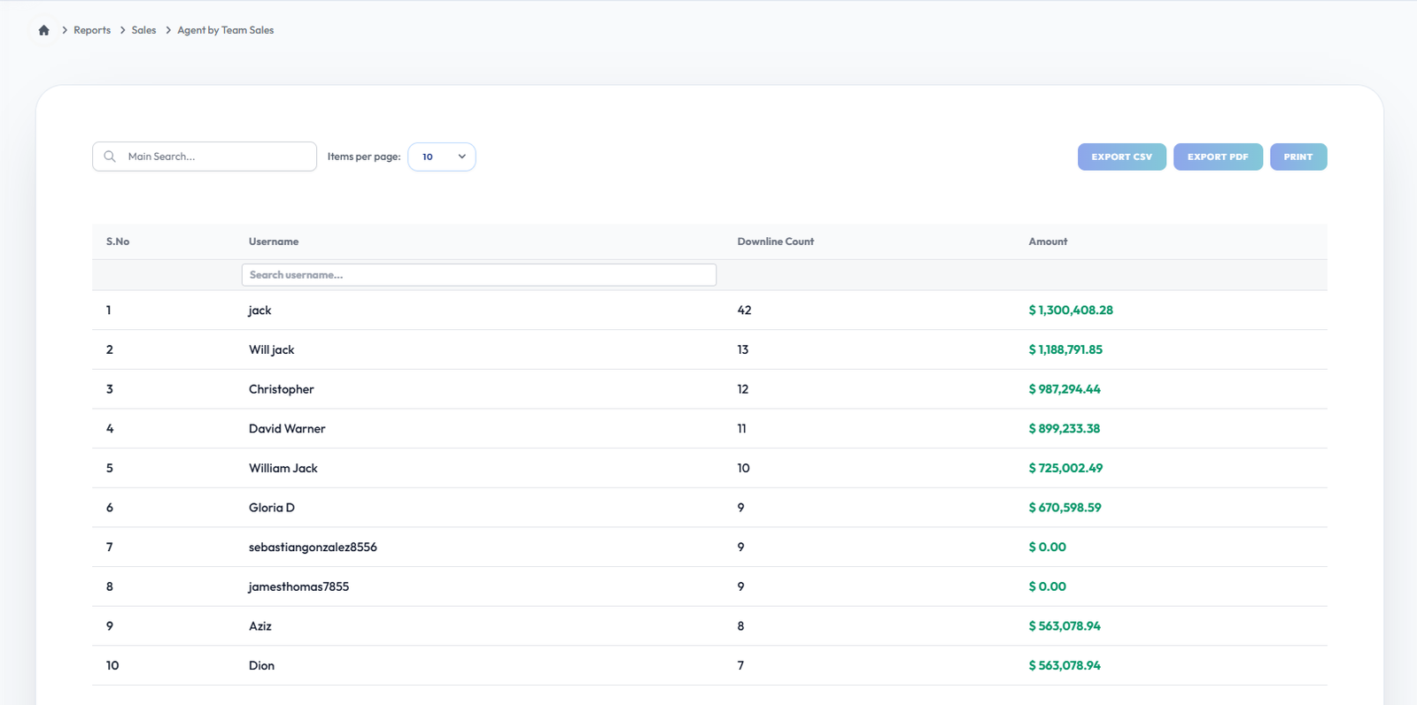Click downline count 9 for Gloria D

[x=741, y=508]
